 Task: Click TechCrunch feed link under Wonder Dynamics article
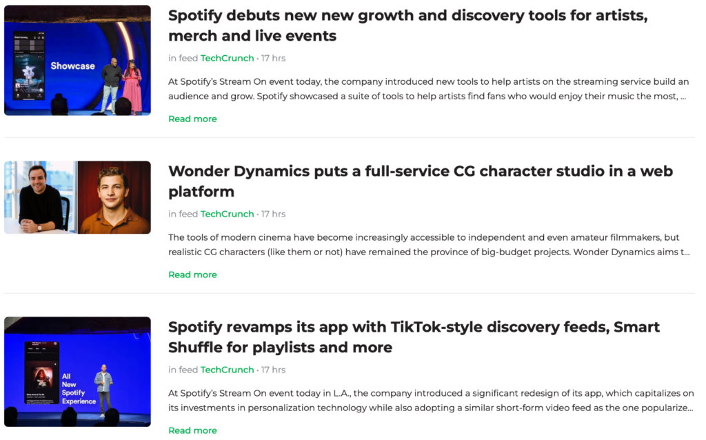point(227,214)
